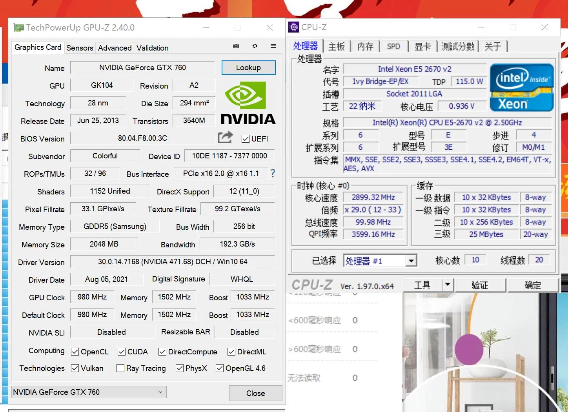Enable the Ray Tracing checkbox

click(x=120, y=368)
